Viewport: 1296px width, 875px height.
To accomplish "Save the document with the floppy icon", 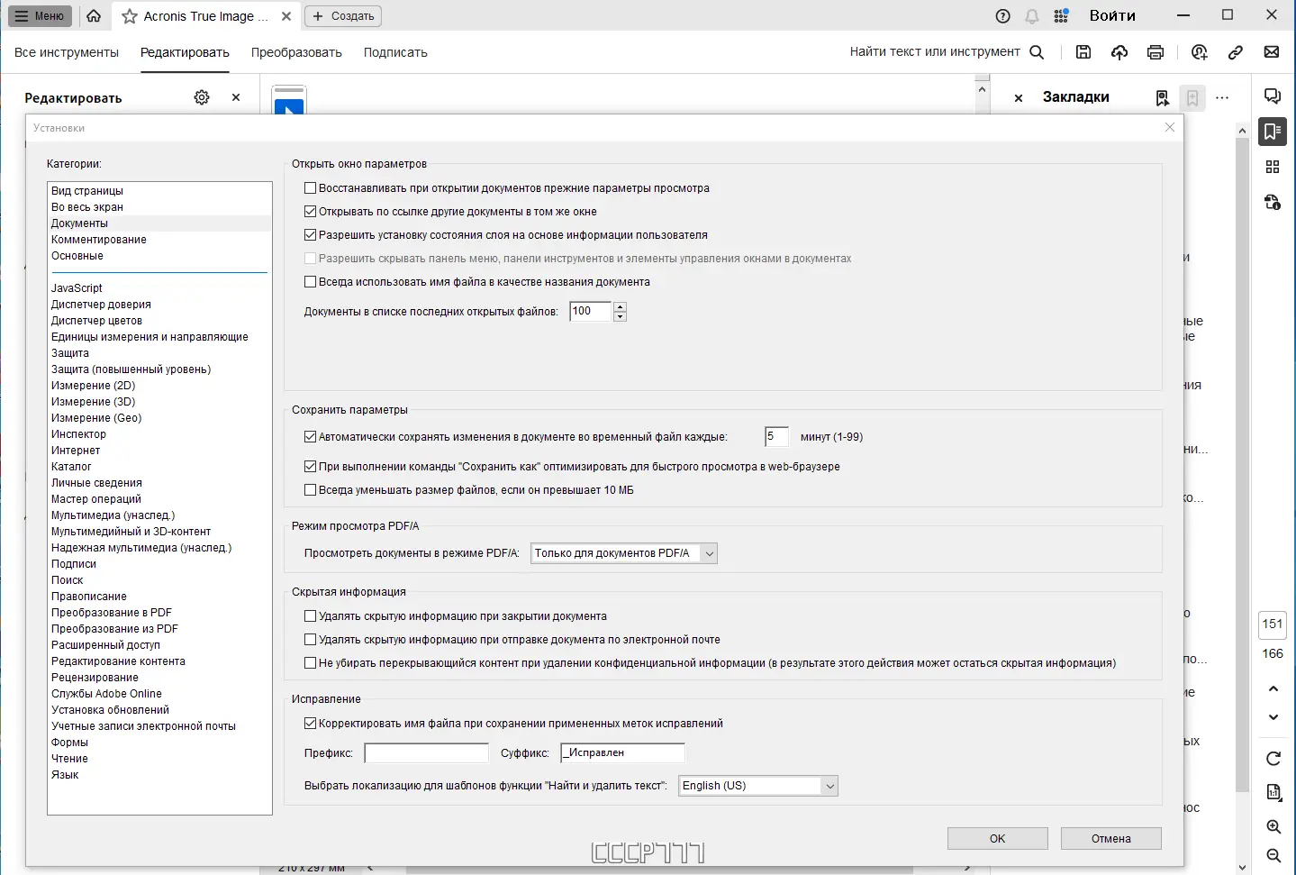I will tap(1083, 52).
